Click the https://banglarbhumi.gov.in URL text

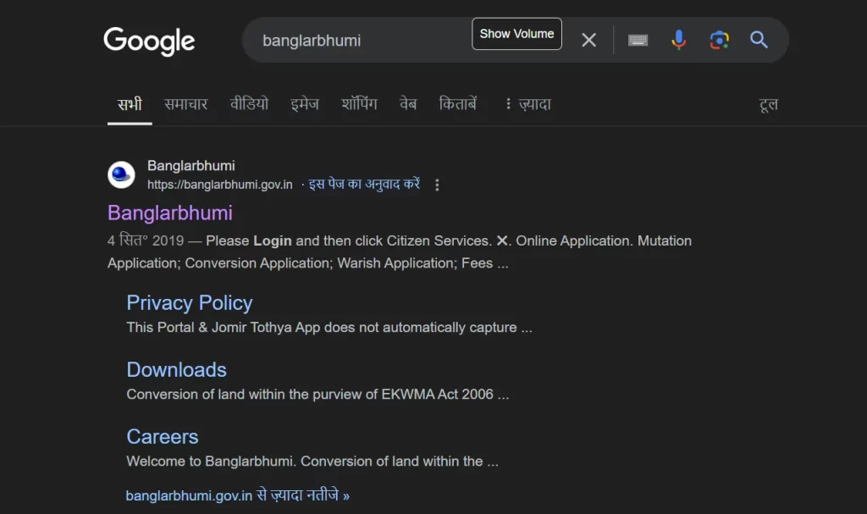point(220,185)
